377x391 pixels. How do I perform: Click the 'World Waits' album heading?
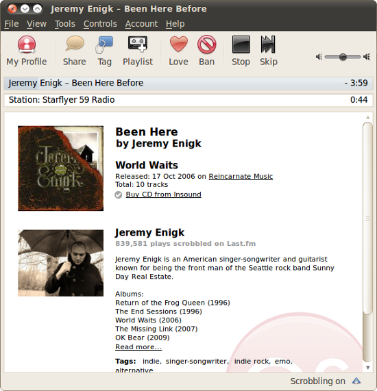pos(147,165)
